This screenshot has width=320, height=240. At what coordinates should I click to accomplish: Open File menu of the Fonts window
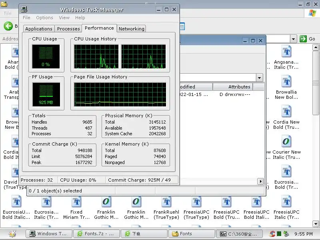pos(8,13)
